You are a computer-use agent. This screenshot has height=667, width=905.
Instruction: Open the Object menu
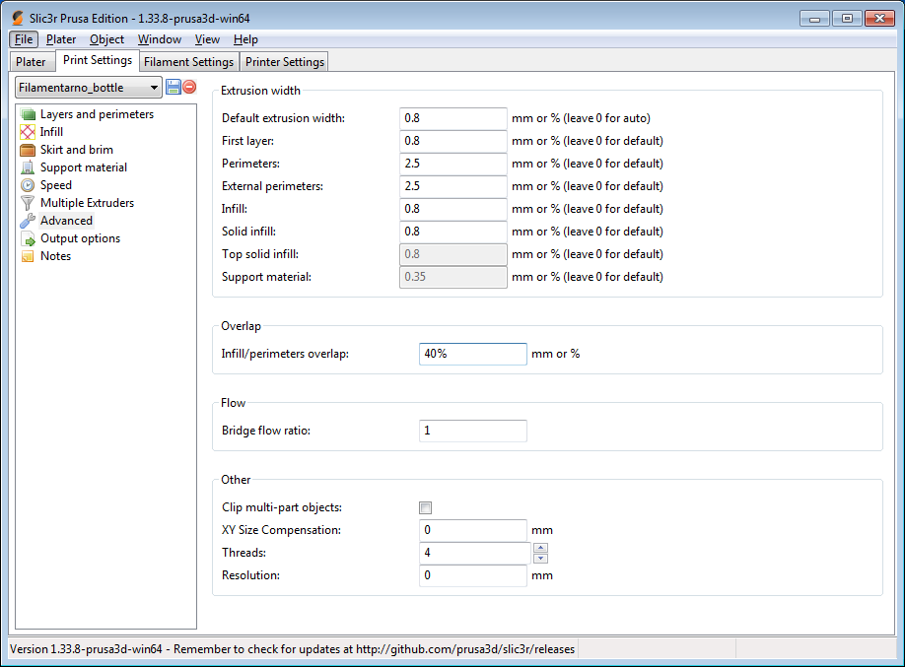[x=106, y=39]
